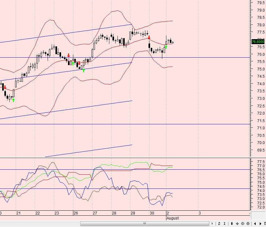Click the 29 date label on time axis
Image resolution: width=266 pixels, height=227 pixels.
(x=133, y=213)
